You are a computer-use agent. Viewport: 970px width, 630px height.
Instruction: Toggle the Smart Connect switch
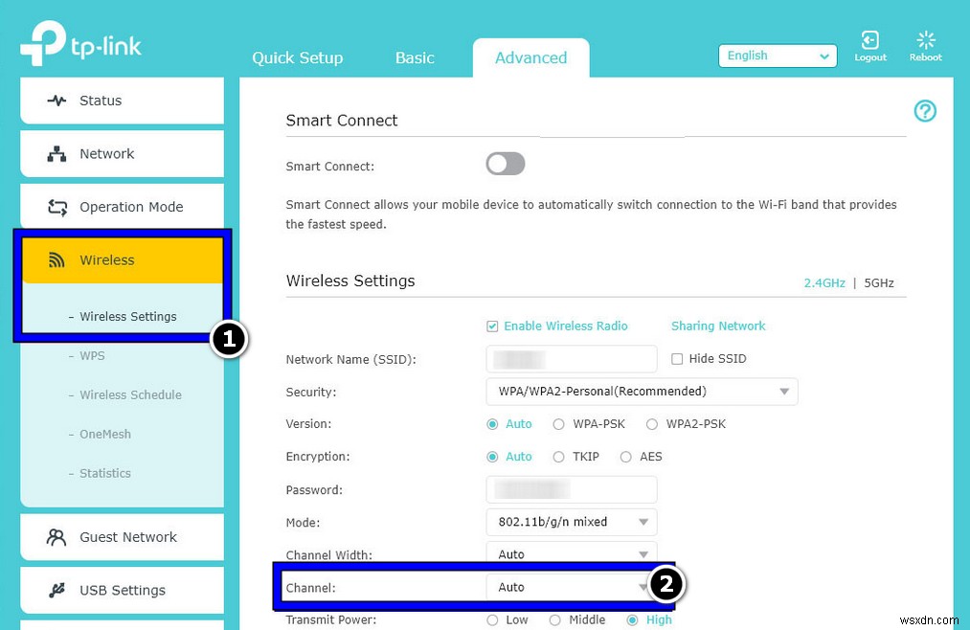point(506,165)
